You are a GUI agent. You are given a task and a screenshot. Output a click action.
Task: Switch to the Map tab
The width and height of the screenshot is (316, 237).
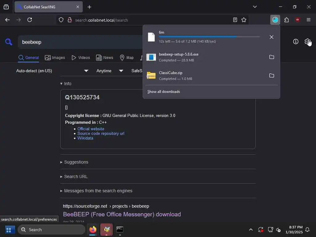(127, 58)
